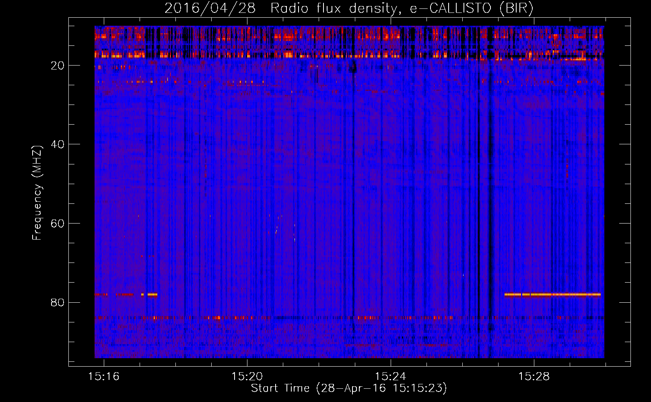Click the "15:28" time tick label

[x=534, y=377]
